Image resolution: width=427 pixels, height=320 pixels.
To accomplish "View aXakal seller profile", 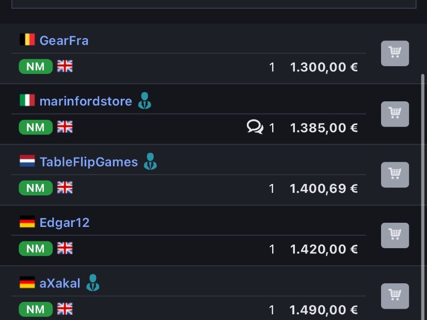I will [60, 283].
